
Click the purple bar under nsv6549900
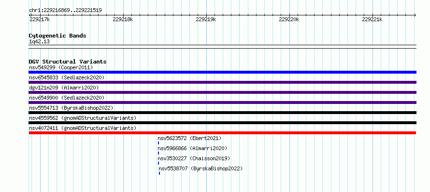tap(222, 102)
